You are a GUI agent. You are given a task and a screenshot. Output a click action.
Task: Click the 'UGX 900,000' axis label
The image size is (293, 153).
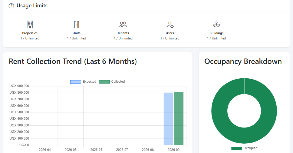(19, 86)
